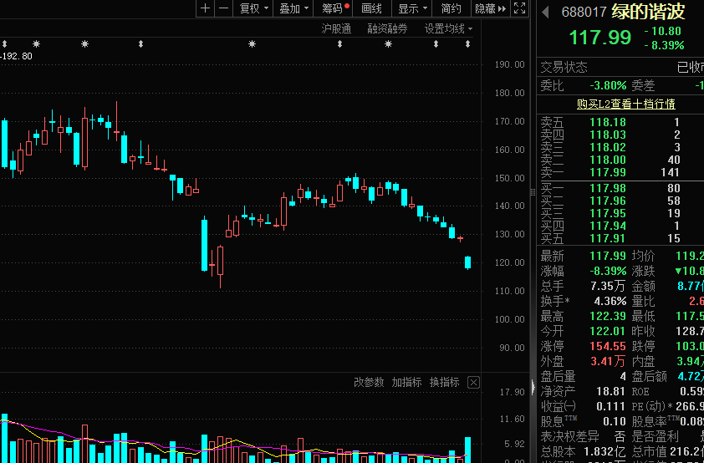Click 换指标 to switch indicator

[444, 382]
